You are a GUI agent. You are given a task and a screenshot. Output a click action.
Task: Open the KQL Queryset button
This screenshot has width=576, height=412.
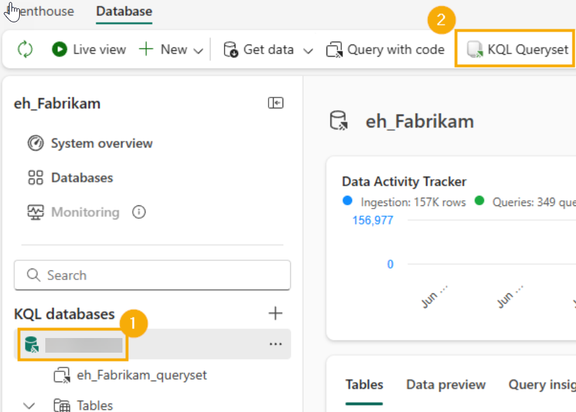[x=517, y=50]
